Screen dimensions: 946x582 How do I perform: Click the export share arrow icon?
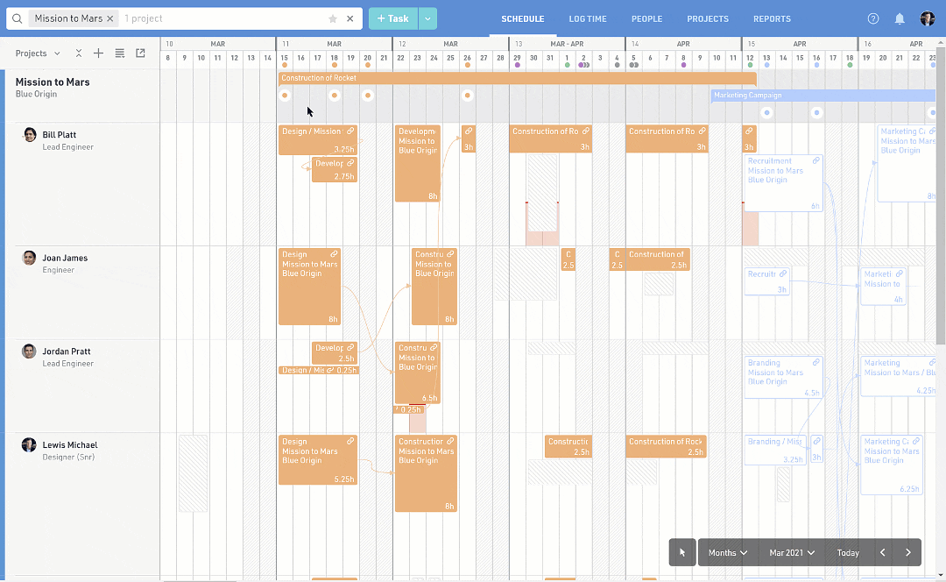(140, 53)
